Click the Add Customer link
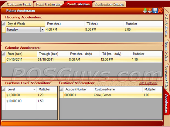This screenshot has height=127, width=170. point(148,83)
